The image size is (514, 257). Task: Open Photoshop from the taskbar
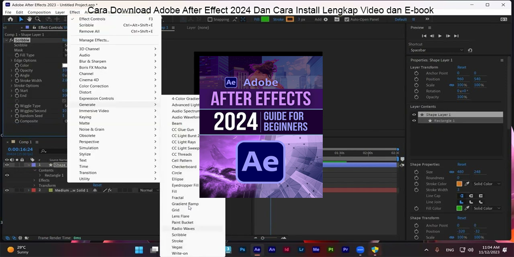[243, 250]
